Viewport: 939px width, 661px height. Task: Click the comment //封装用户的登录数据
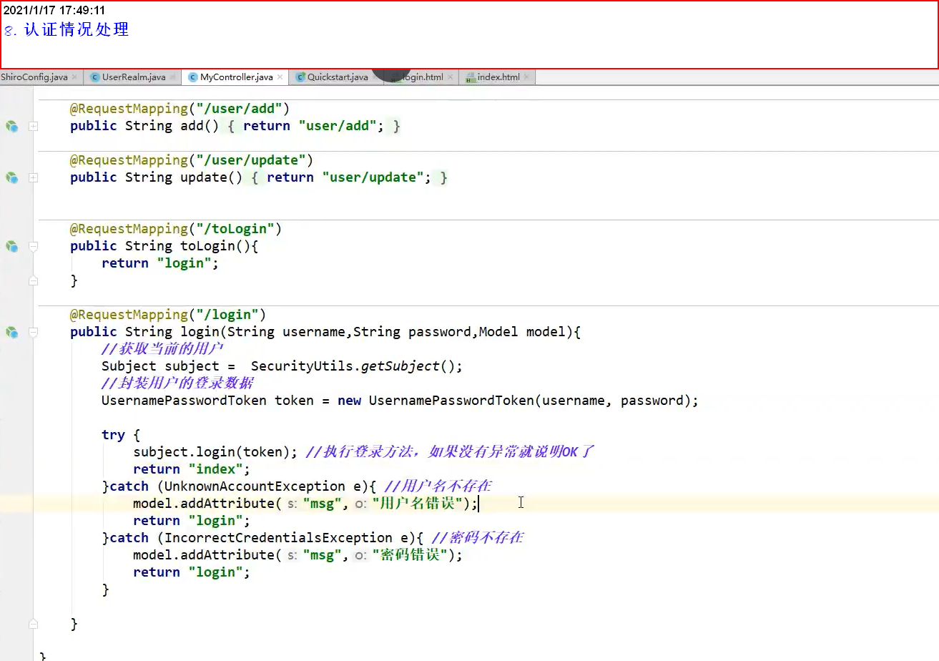(x=177, y=383)
